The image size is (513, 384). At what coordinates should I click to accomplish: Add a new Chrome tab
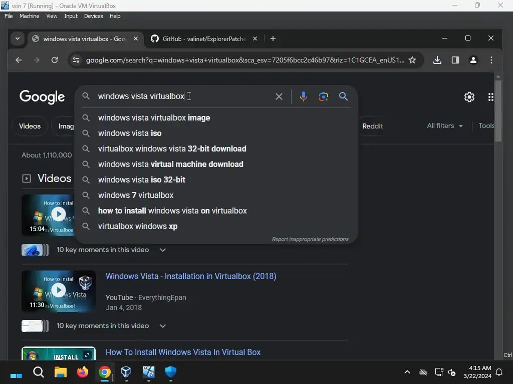[273, 38]
